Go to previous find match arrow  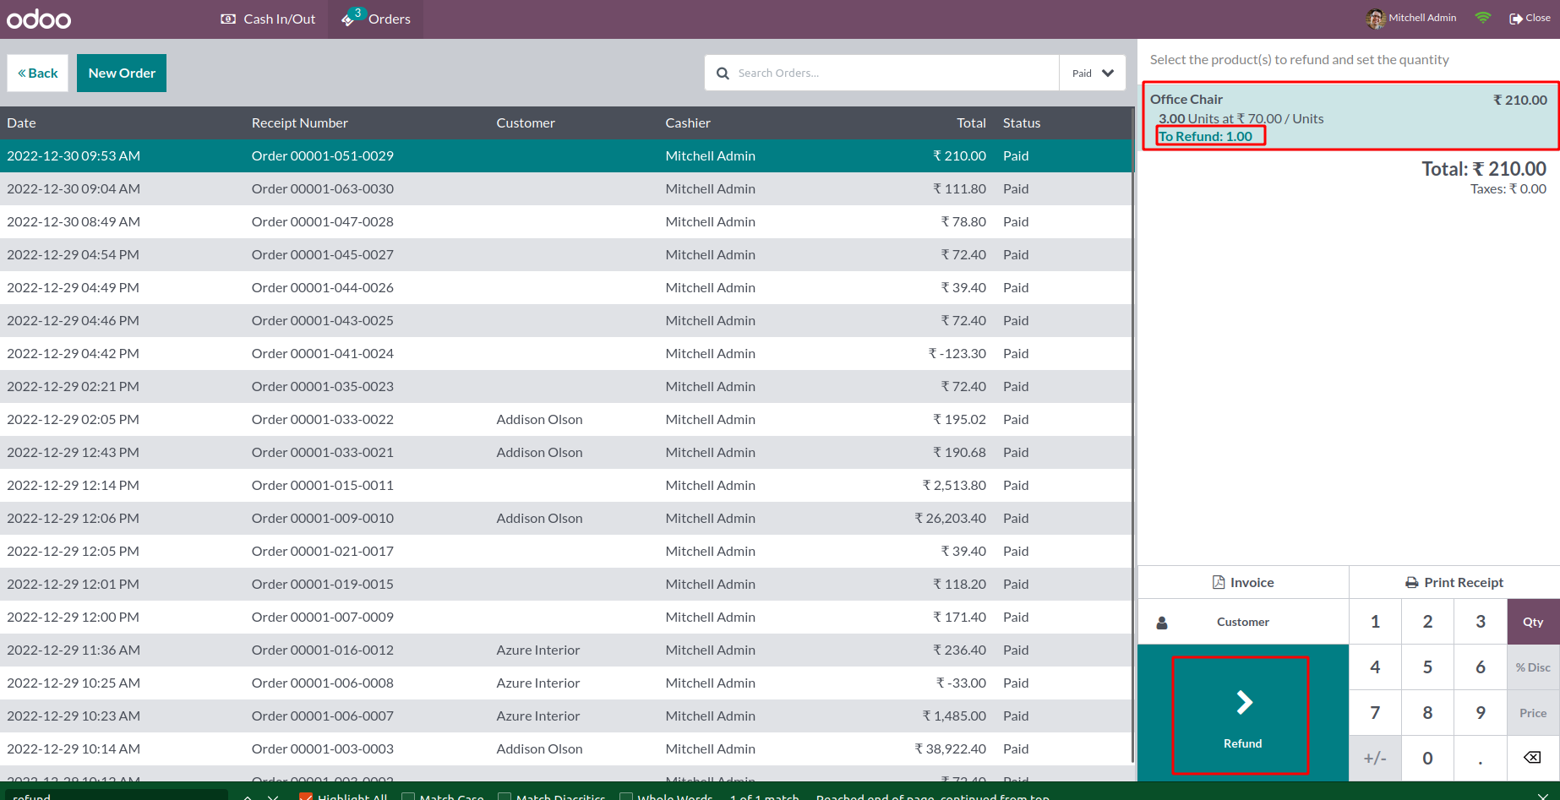coord(248,796)
